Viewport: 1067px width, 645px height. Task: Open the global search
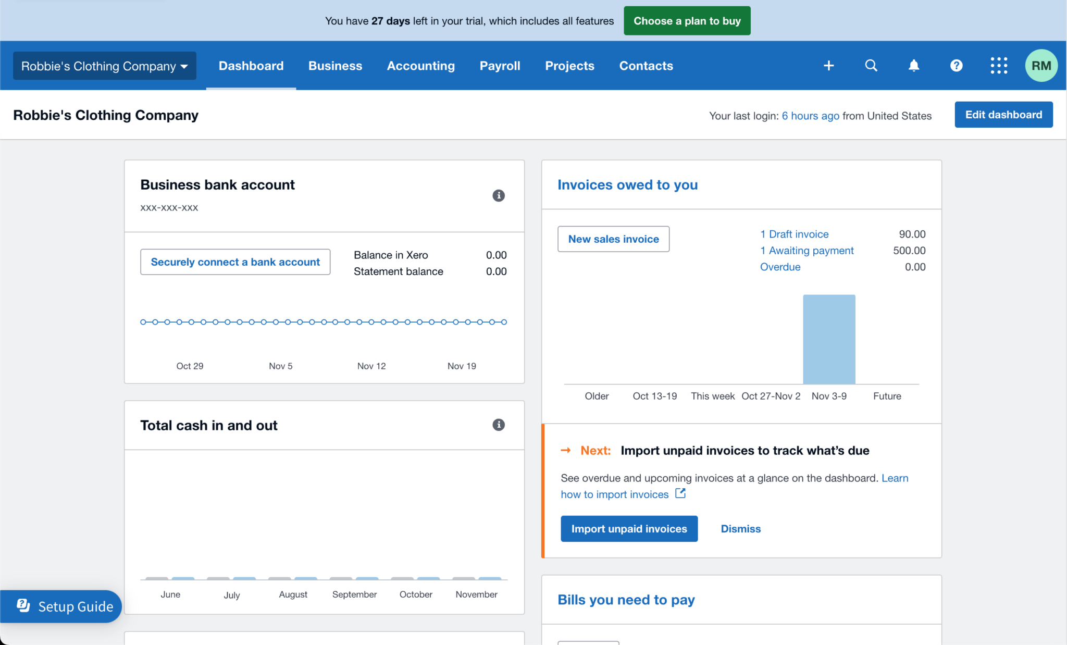pos(871,66)
